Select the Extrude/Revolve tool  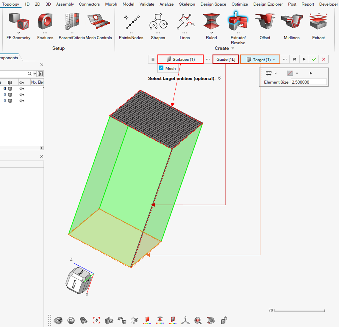pos(238,28)
